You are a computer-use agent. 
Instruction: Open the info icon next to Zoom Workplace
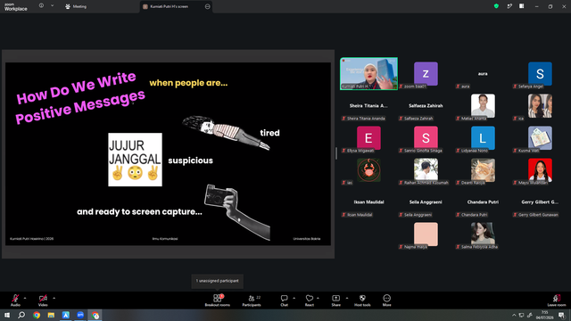pos(41,6)
